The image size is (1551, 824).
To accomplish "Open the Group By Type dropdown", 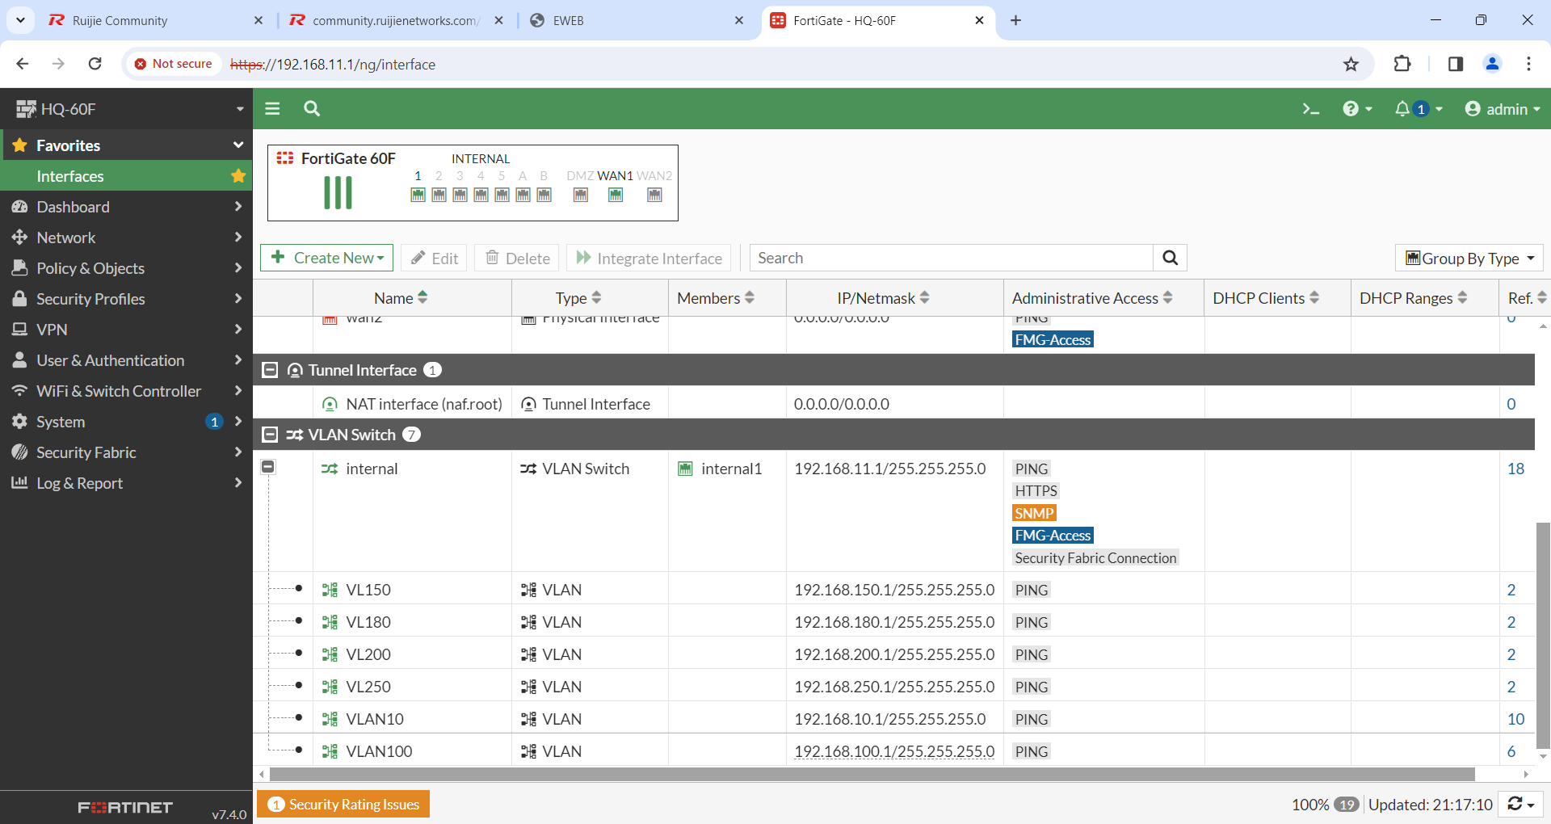I will click(1469, 259).
